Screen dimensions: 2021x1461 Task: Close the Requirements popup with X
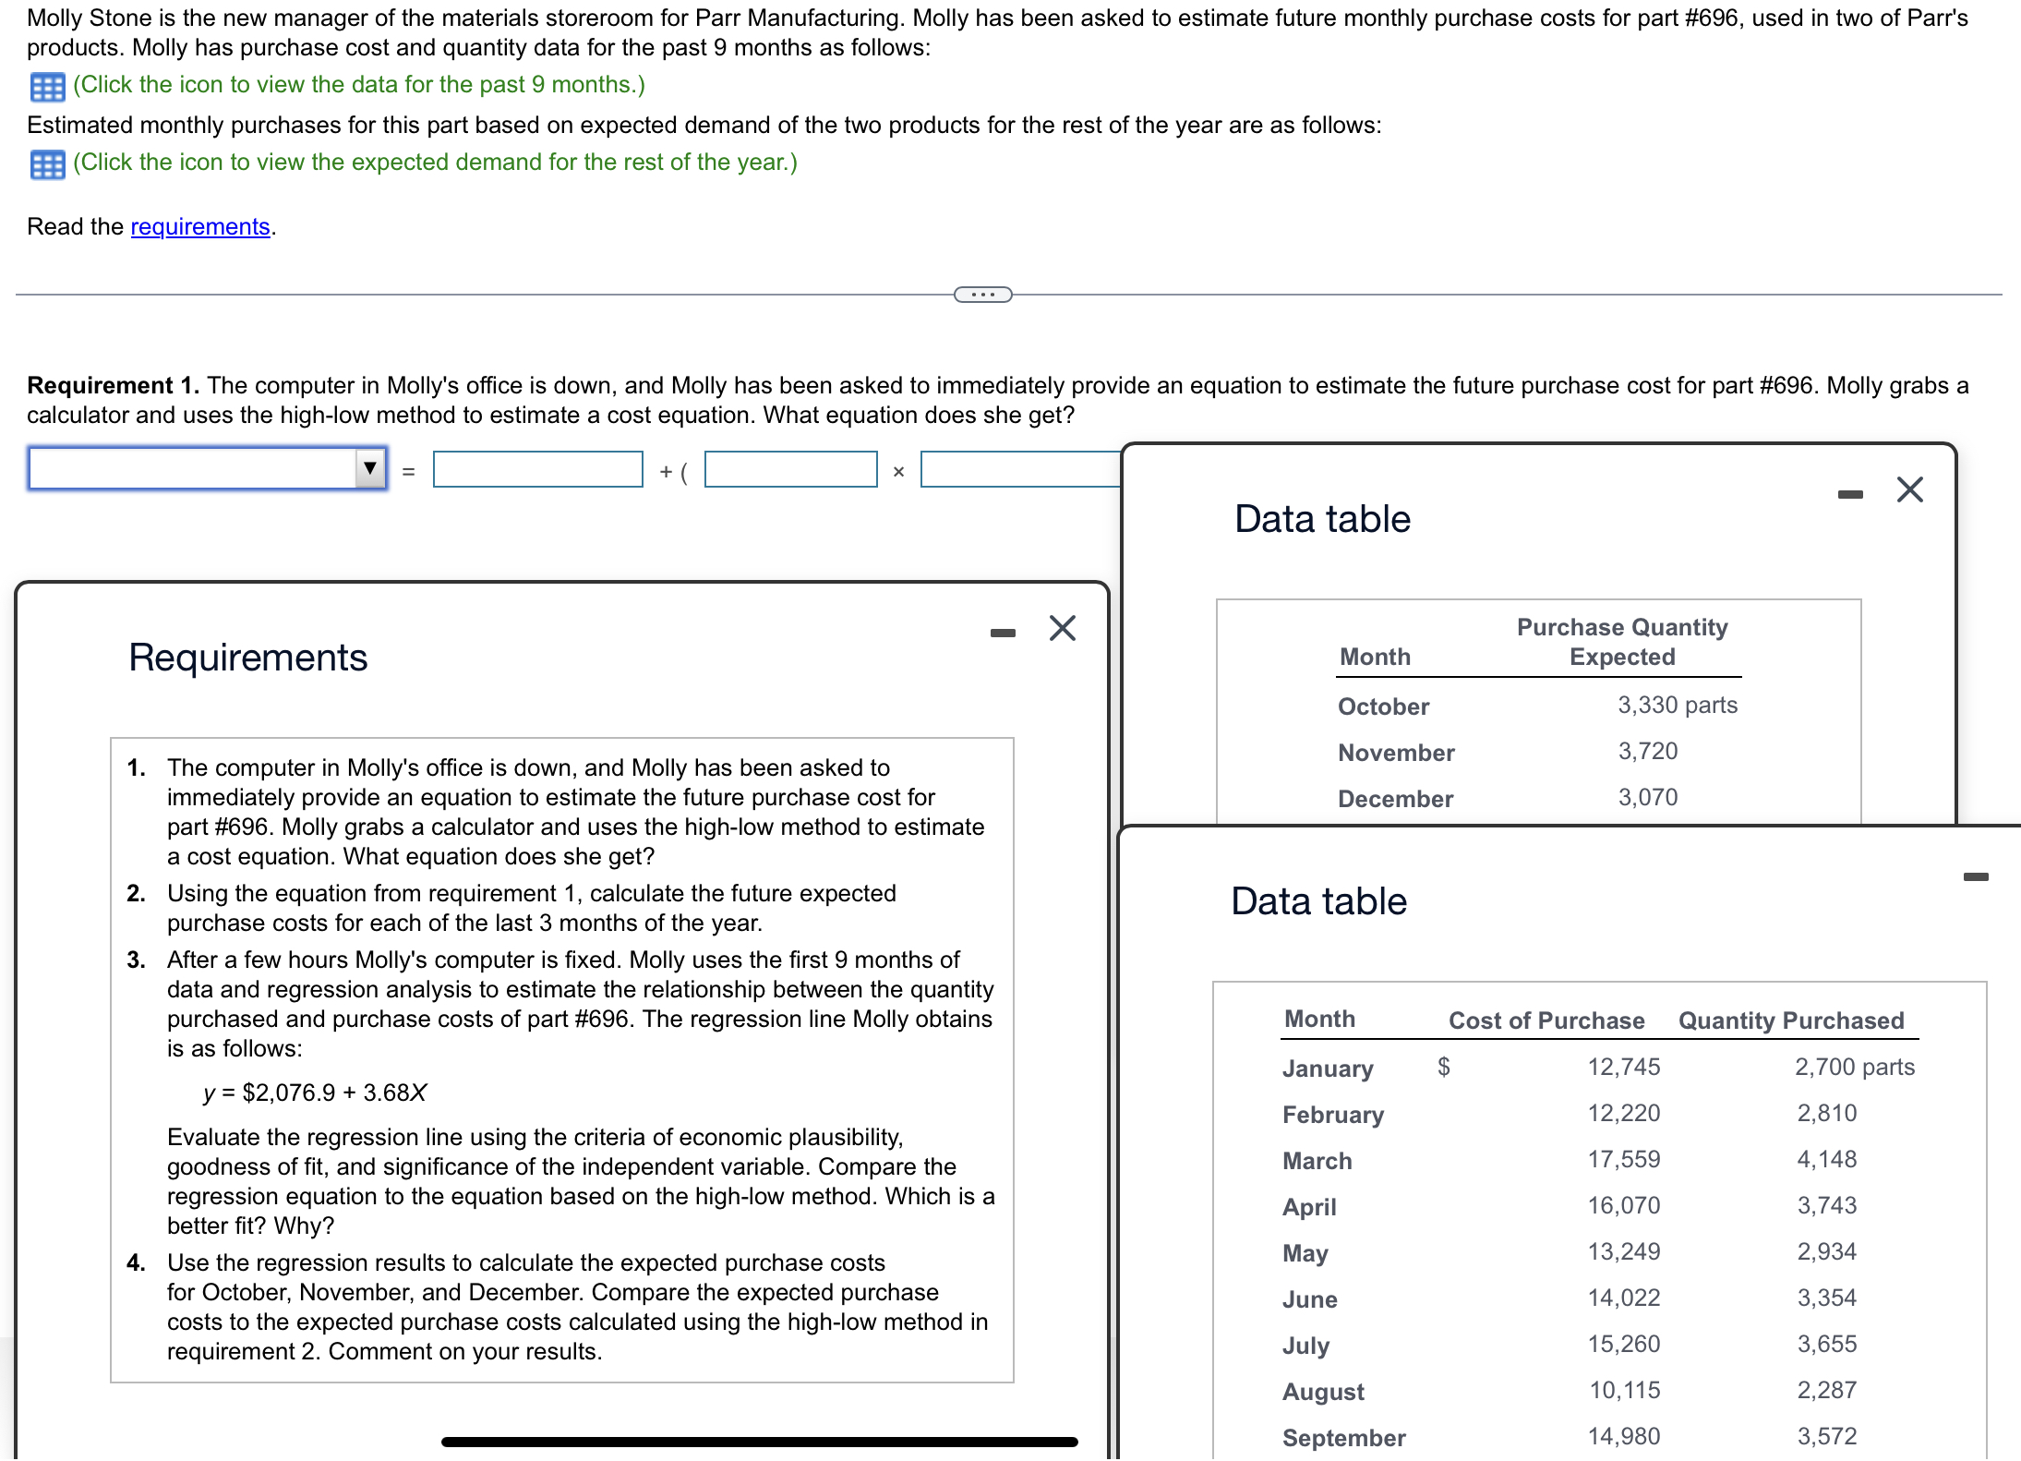point(1063,628)
